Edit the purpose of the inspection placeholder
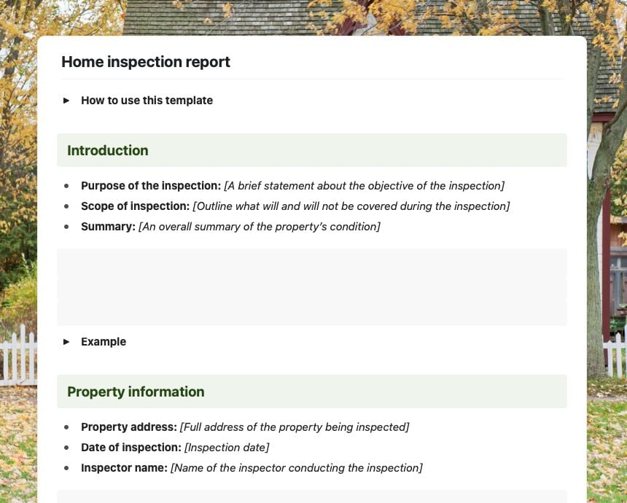The height and width of the screenshot is (503, 627). coord(363,186)
